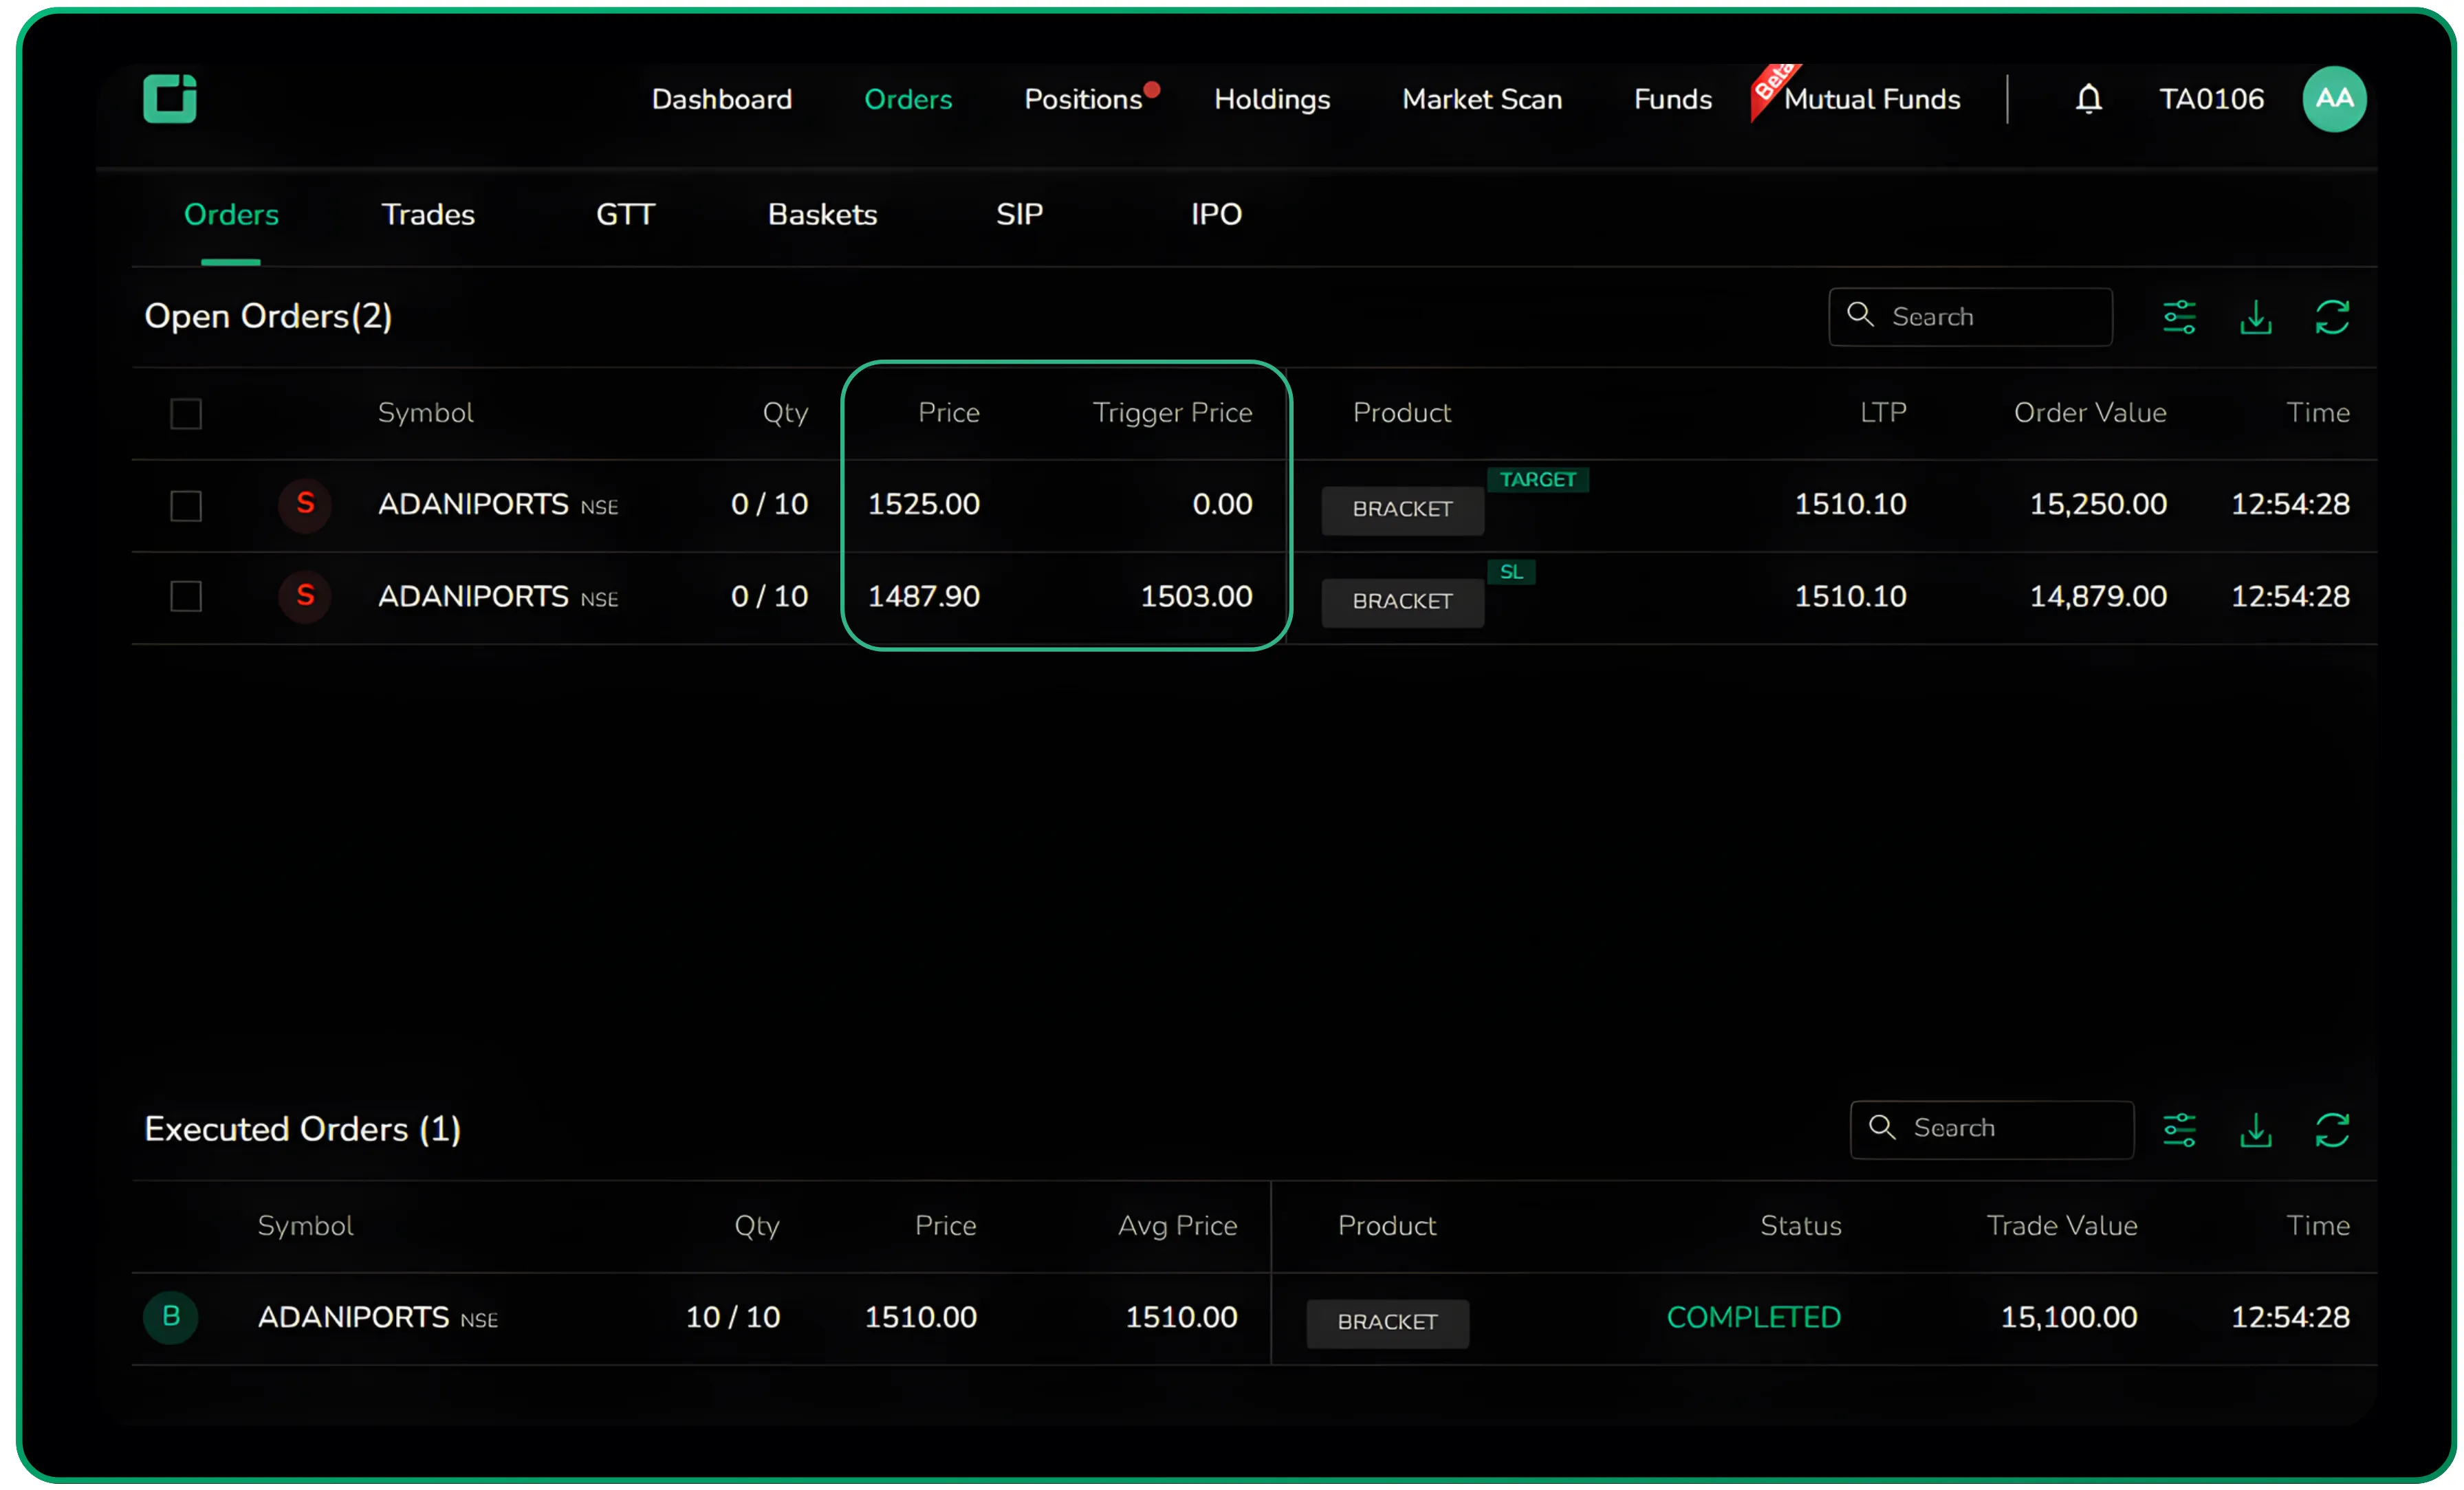Select the second ADANIPORTS open order

(x=186, y=596)
